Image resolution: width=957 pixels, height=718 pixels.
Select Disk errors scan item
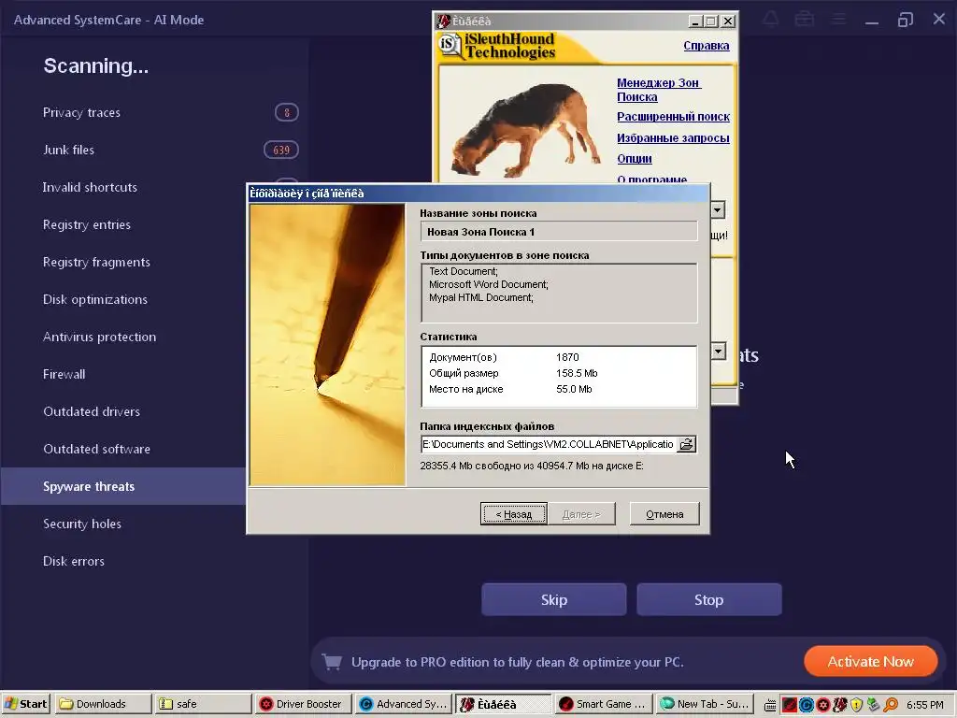pyautogui.click(x=73, y=561)
